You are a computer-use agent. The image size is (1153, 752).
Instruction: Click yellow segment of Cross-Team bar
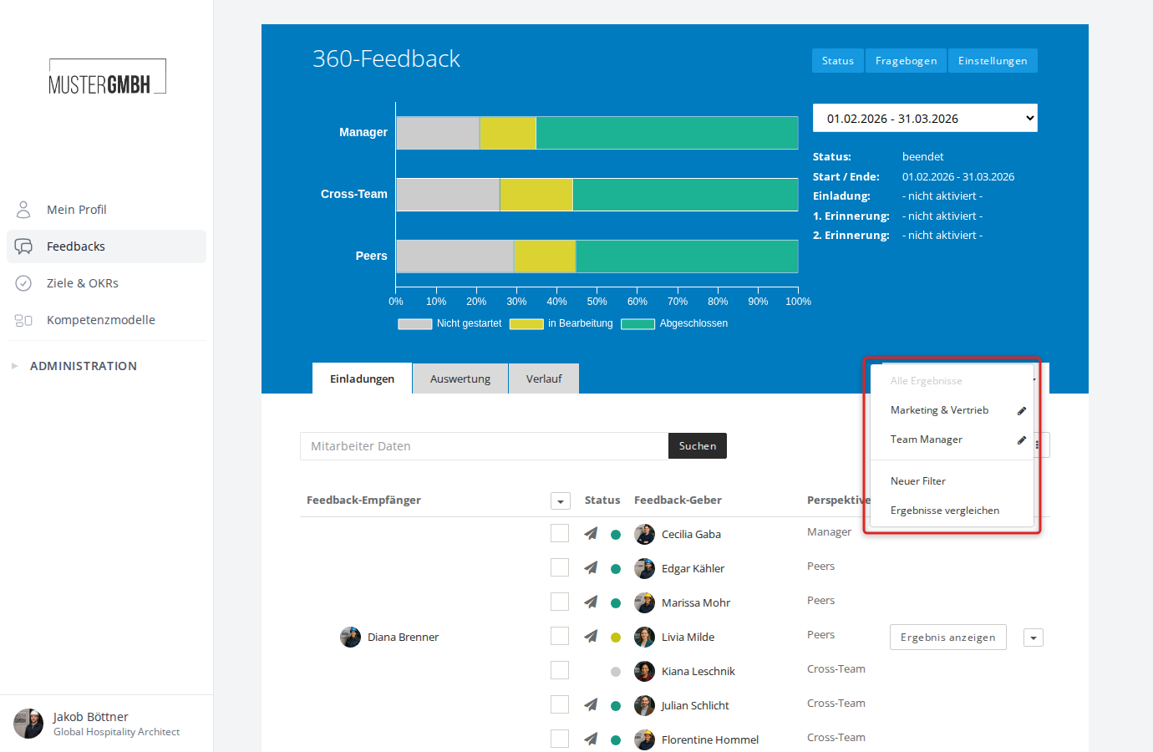(536, 195)
